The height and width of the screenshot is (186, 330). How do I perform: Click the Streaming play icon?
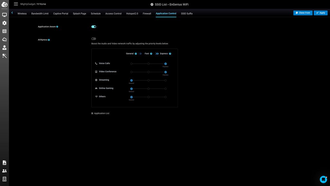[96, 80]
